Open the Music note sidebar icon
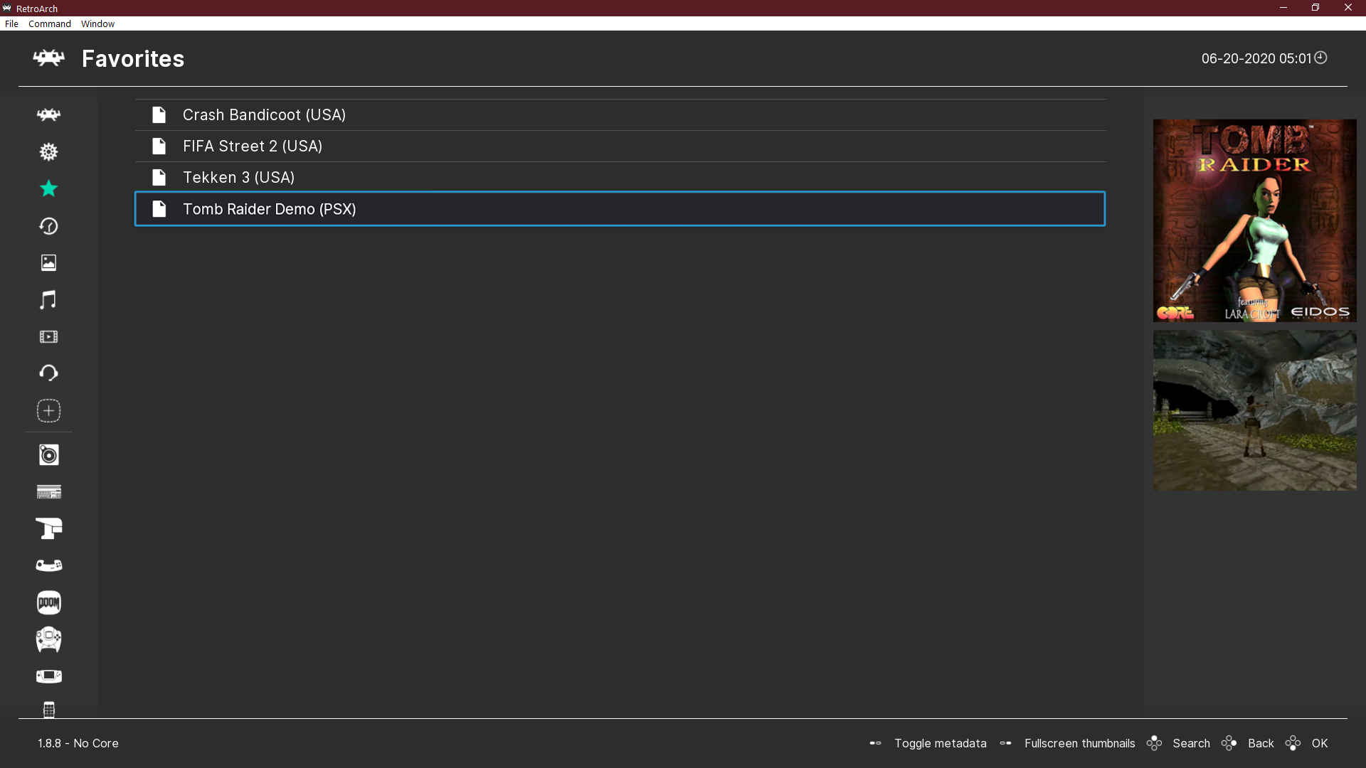This screenshot has height=768, width=1366. pyautogui.click(x=48, y=299)
